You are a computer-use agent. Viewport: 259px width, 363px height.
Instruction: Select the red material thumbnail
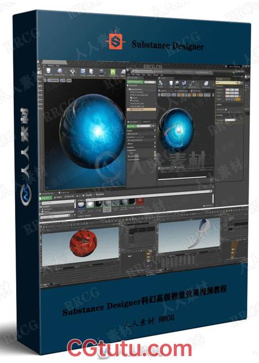tap(139, 201)
